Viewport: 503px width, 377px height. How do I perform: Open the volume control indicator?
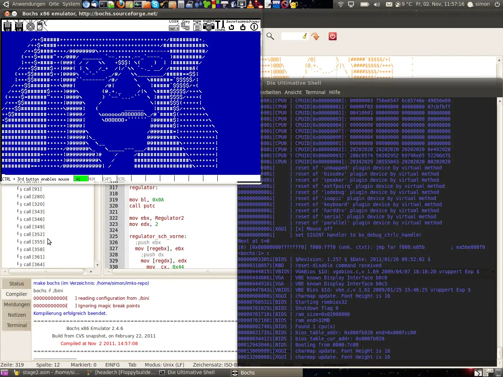[x=377, y=4]
